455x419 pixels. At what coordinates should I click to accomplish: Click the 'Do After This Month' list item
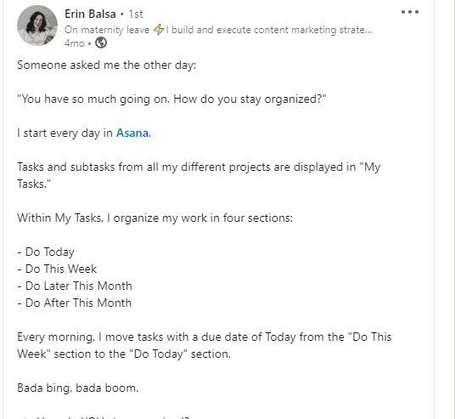(x=75, y=303)
